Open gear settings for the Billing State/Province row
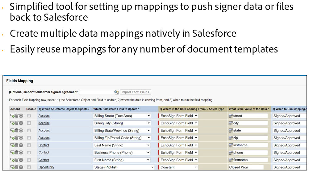This screenshot has height=172, width=309. coord(21,131)
